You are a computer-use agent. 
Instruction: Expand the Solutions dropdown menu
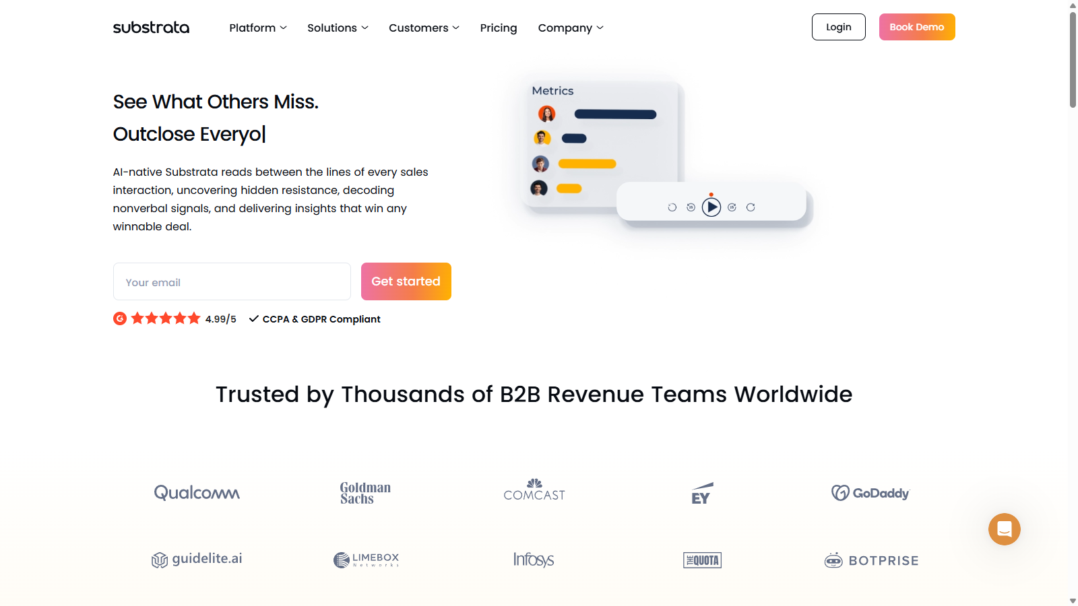pos(338,28)
